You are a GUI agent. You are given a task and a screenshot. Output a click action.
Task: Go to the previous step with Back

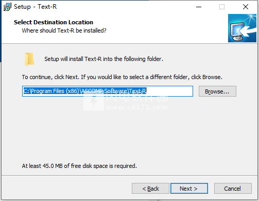click(150, 189)
